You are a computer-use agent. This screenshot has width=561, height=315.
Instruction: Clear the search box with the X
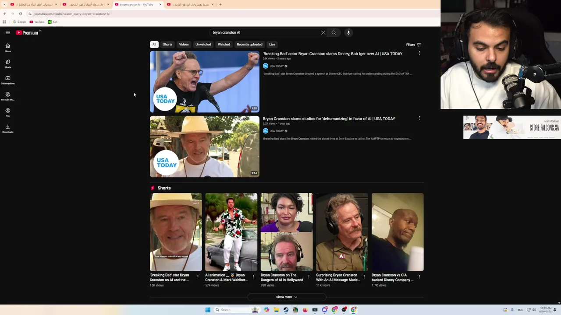click(x=323, y=32)
